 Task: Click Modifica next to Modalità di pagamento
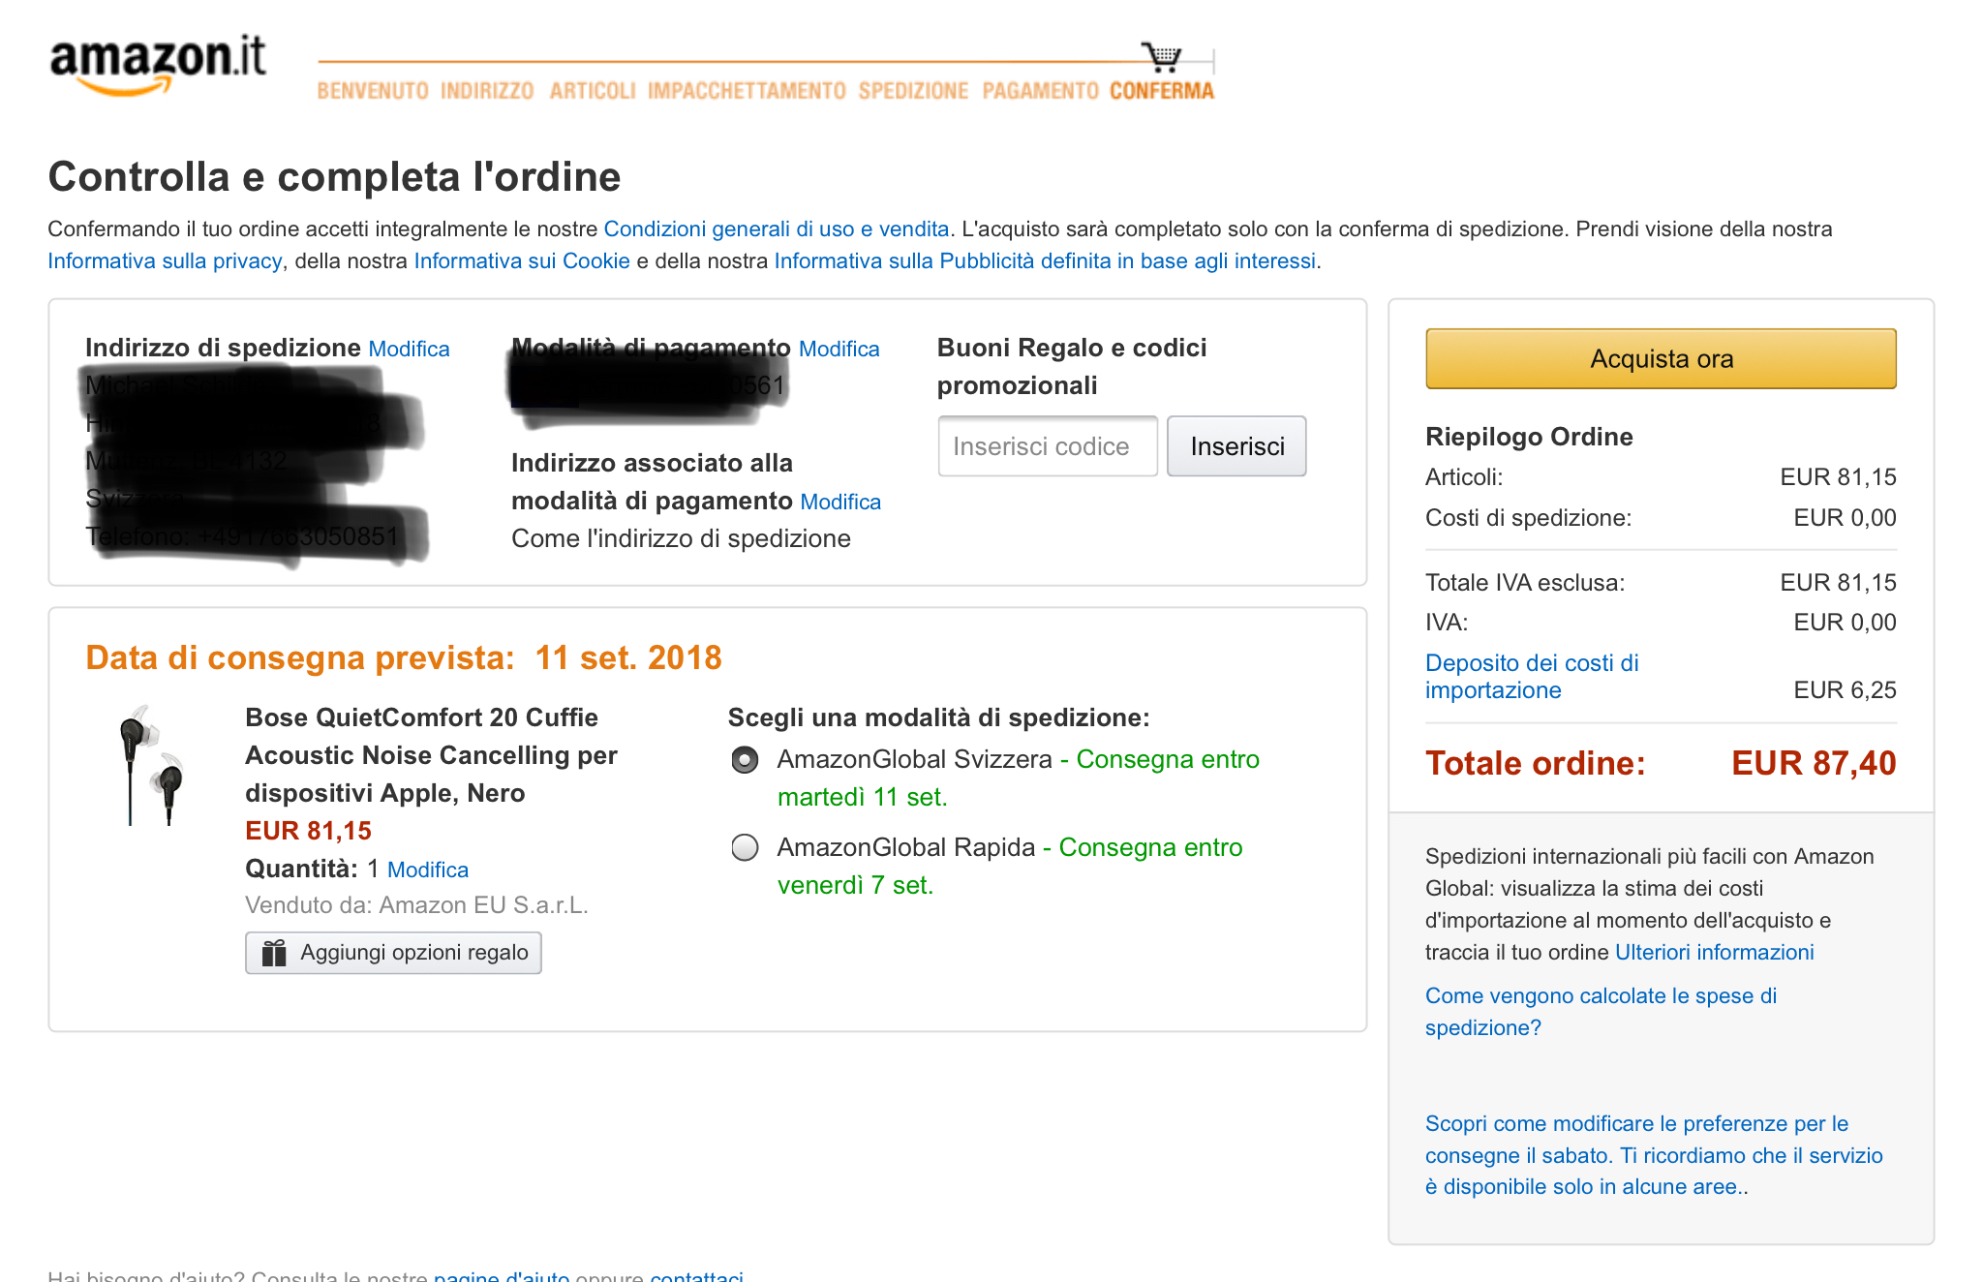839,350
